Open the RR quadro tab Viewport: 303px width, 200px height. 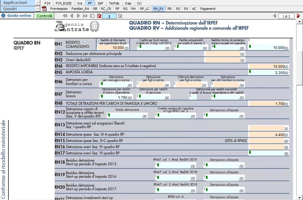tap(170, 9)
